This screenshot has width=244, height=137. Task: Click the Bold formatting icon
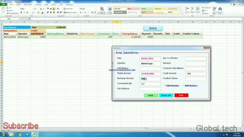[21, 13]
